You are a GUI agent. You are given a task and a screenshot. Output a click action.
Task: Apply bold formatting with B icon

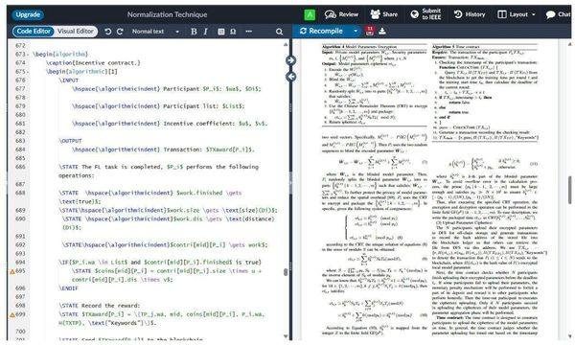[x=194, y=32]
